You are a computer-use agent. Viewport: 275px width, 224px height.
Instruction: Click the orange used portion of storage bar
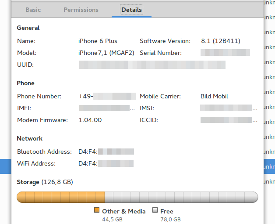(61, 197)
